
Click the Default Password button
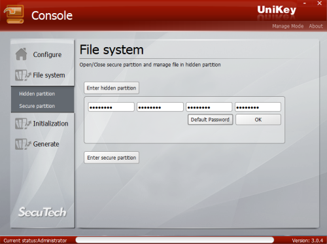click(210, 120)
